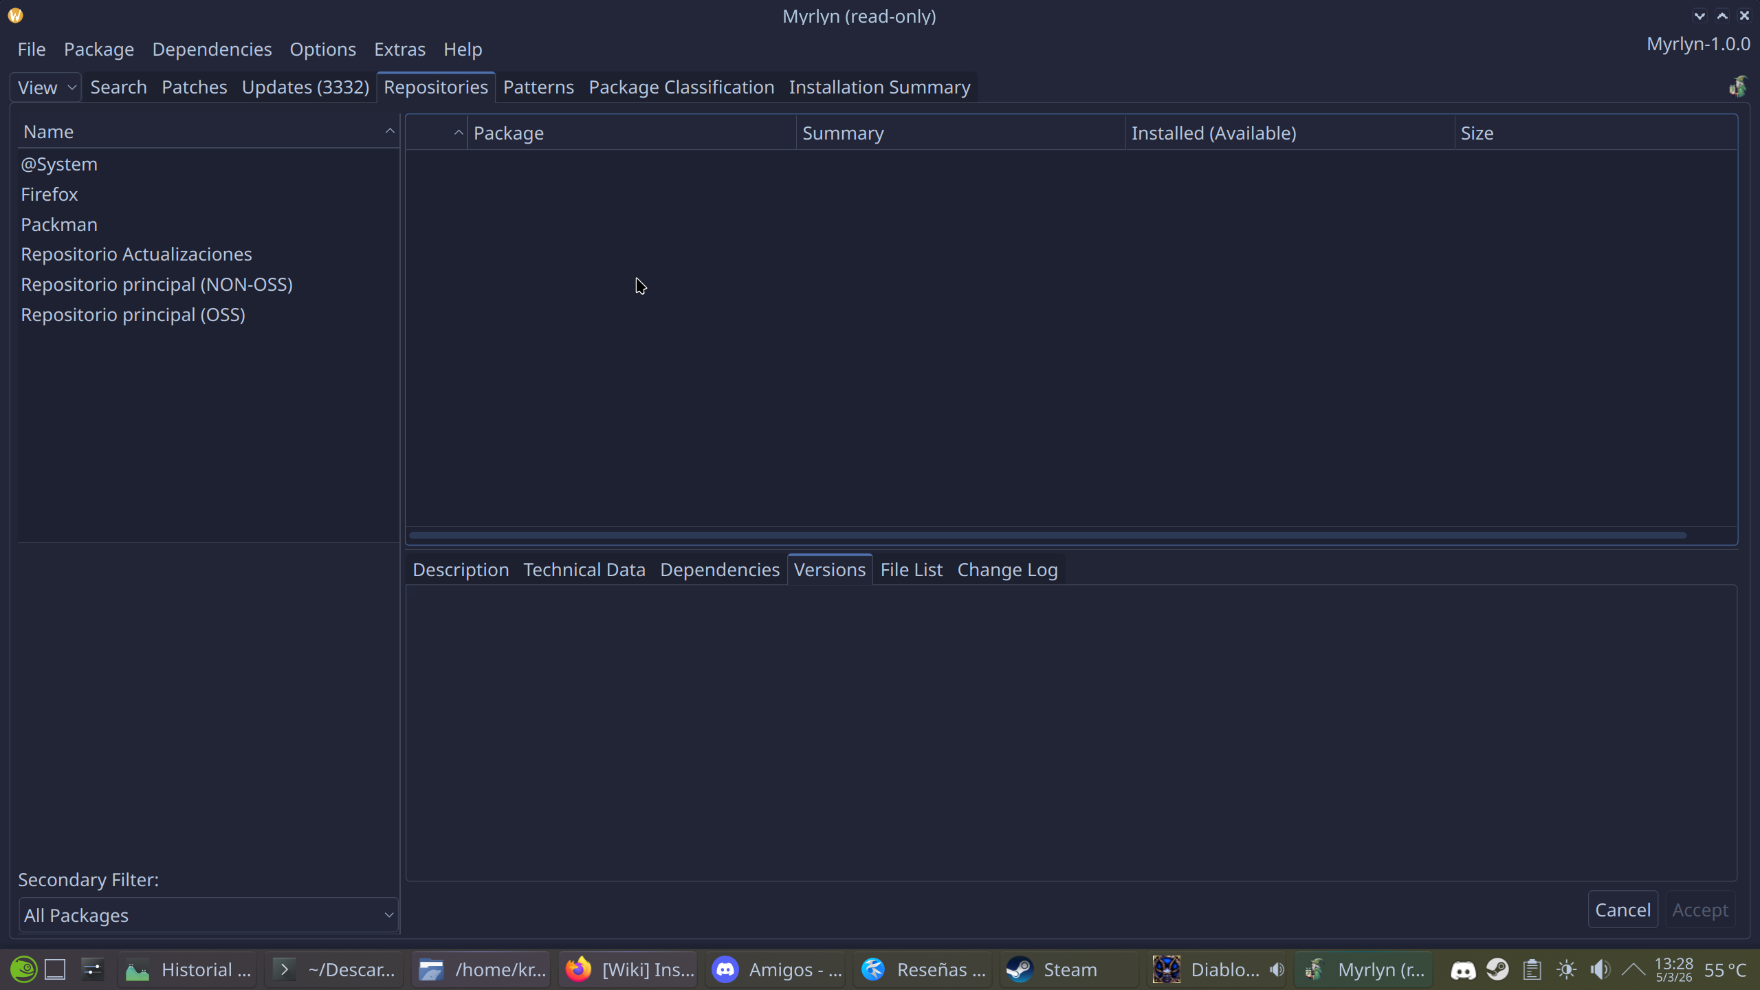This screenshot has height=990, width=1760.
Task: Open the openSUSE application launcher
Action: 23,969
